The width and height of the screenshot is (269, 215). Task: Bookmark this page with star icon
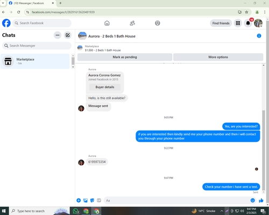click(246, 12)
